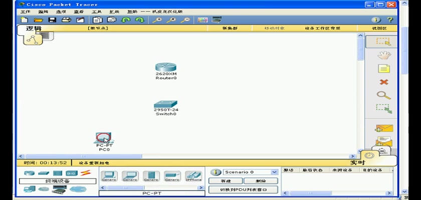Switch to the Realtime (实时) mode tab
The image size is (421, 200).
coord(356,162)
